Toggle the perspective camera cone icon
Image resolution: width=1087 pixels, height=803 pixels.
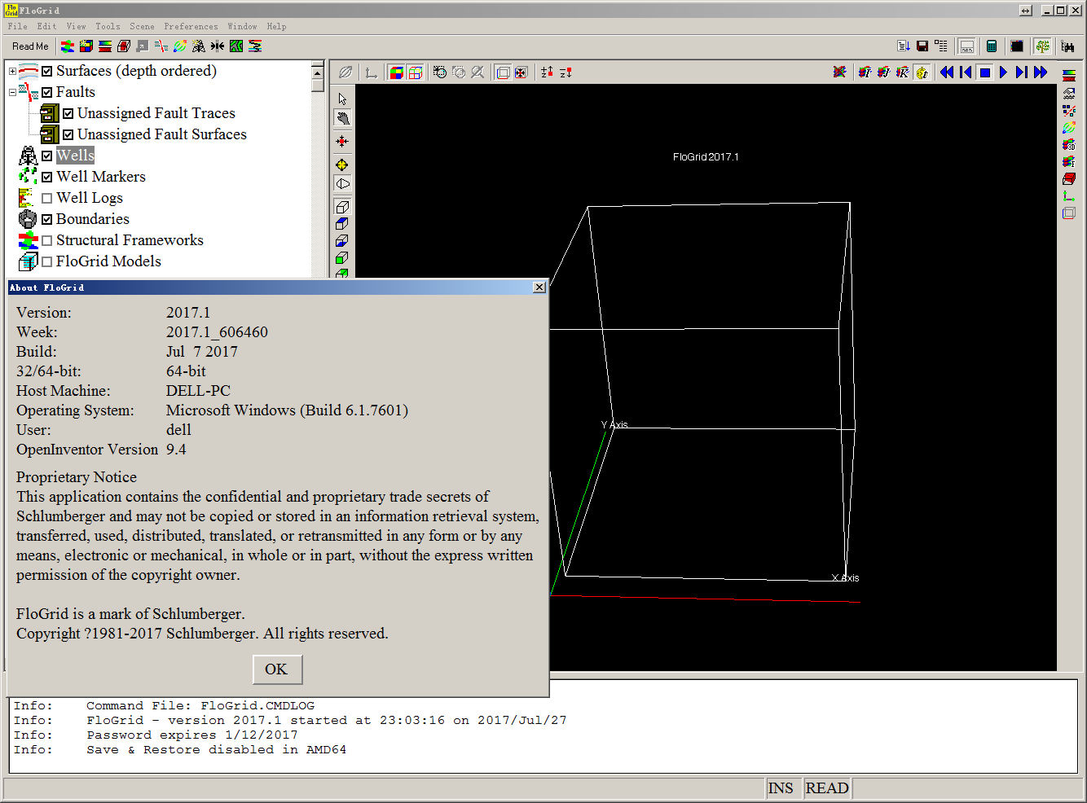tap(342, 184)
